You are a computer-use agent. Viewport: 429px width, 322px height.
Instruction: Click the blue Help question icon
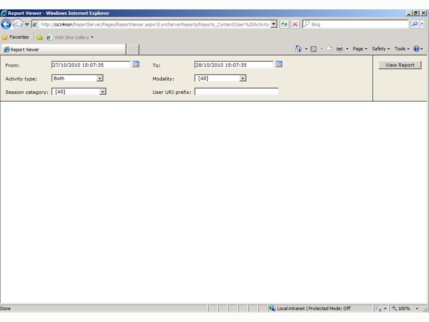point(416,49)
